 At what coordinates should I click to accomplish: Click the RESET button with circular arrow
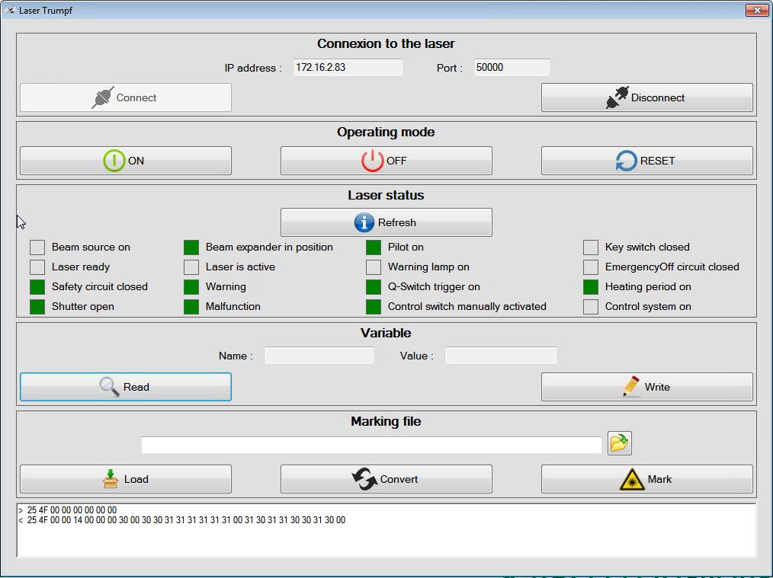point(646,161)
